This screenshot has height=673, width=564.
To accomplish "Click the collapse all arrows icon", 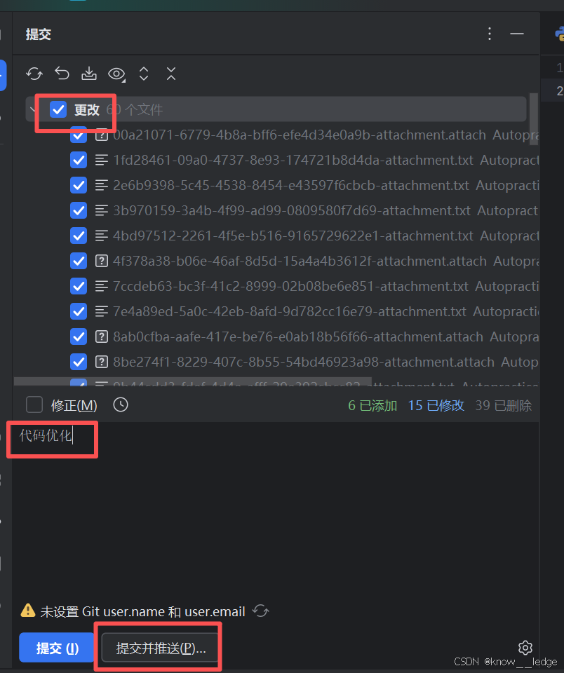I will [x=171, y=74].
